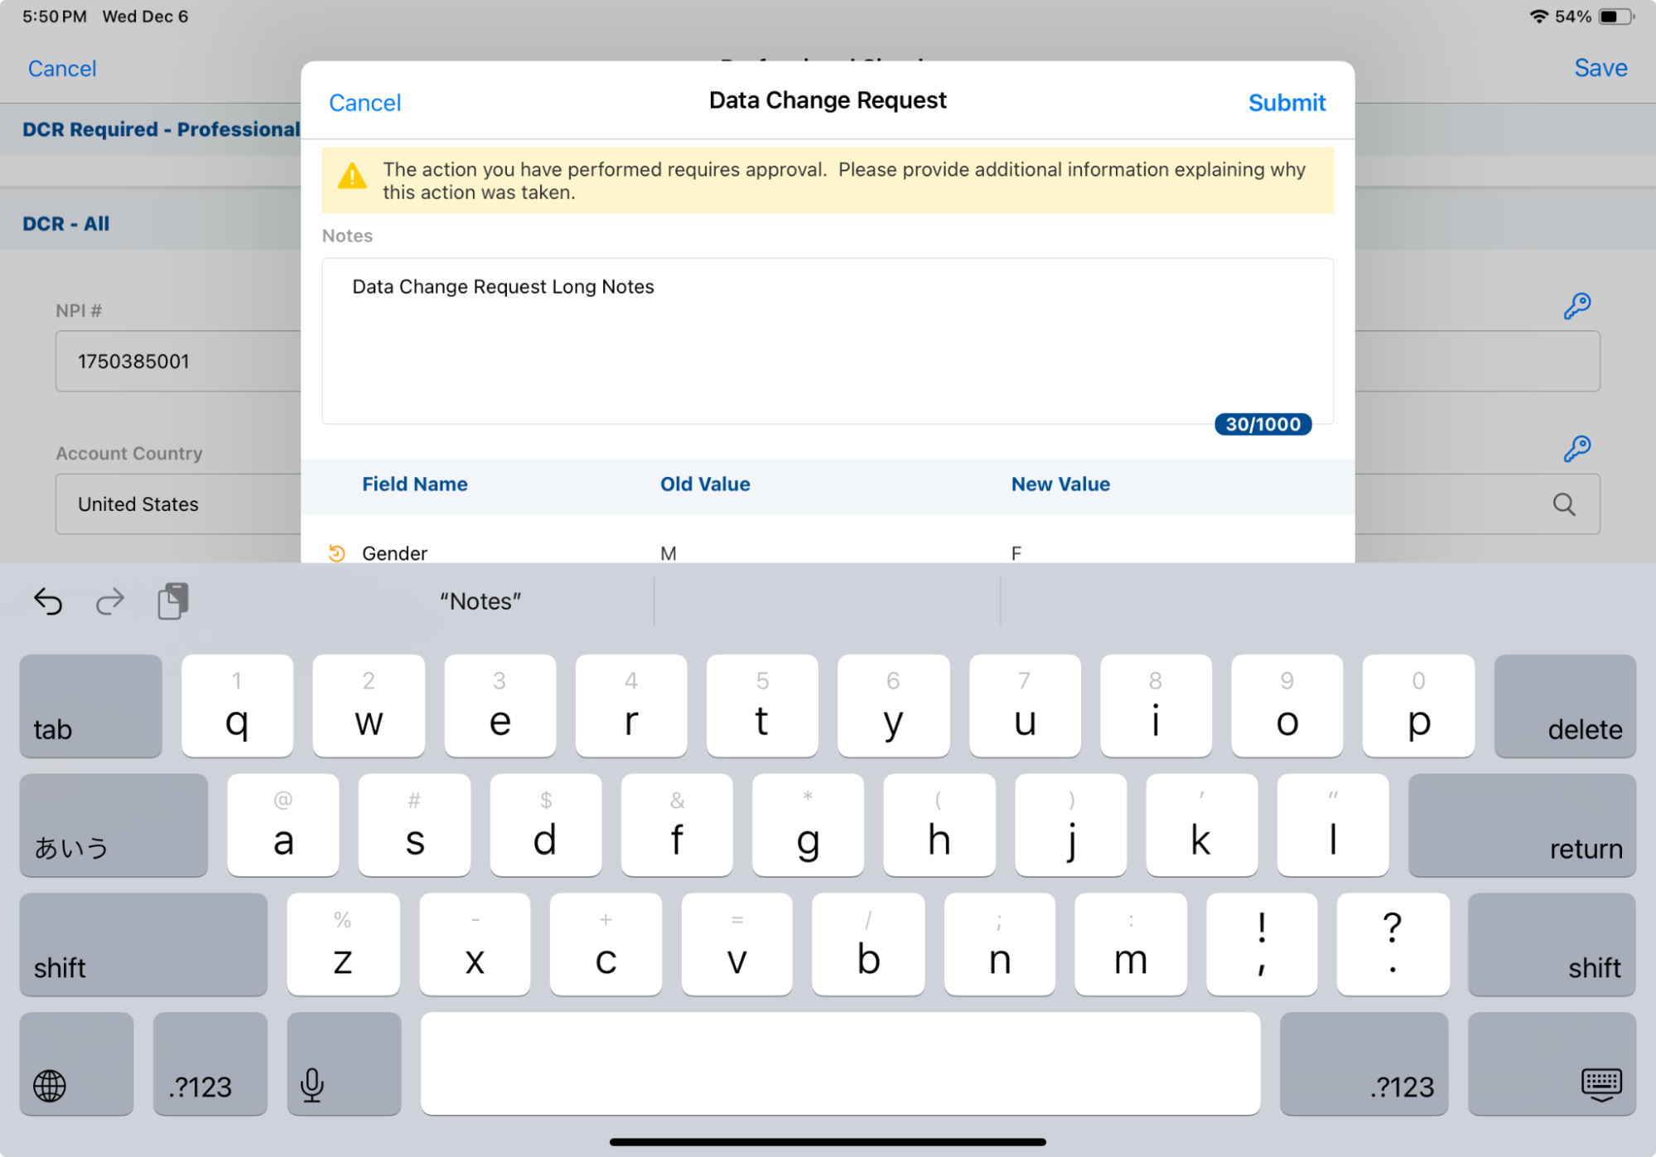This screenshot has height=1157, width=1656.
Task: Tap the microphone dictation key
Action: click(344, 1065)
